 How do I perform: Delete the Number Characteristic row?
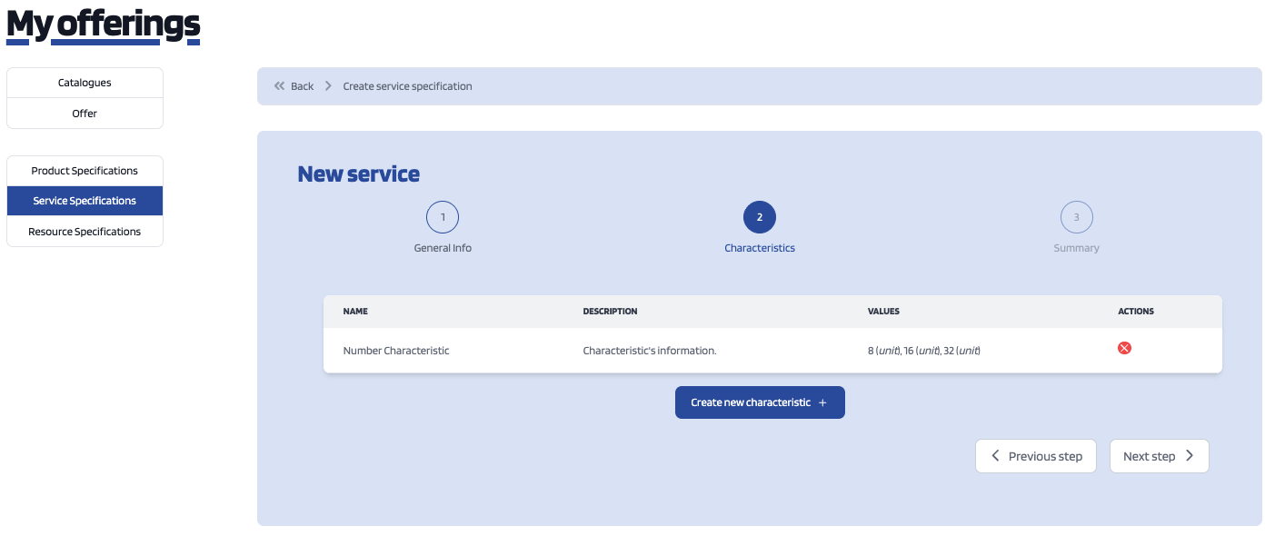[1124, 348]
